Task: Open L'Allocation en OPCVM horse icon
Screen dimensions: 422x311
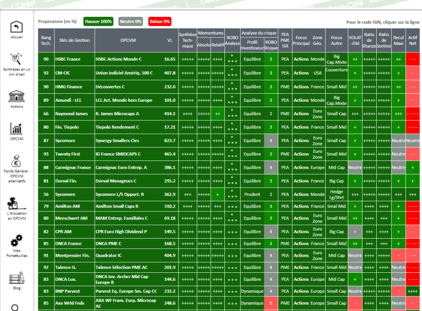Action: [16, 203]
